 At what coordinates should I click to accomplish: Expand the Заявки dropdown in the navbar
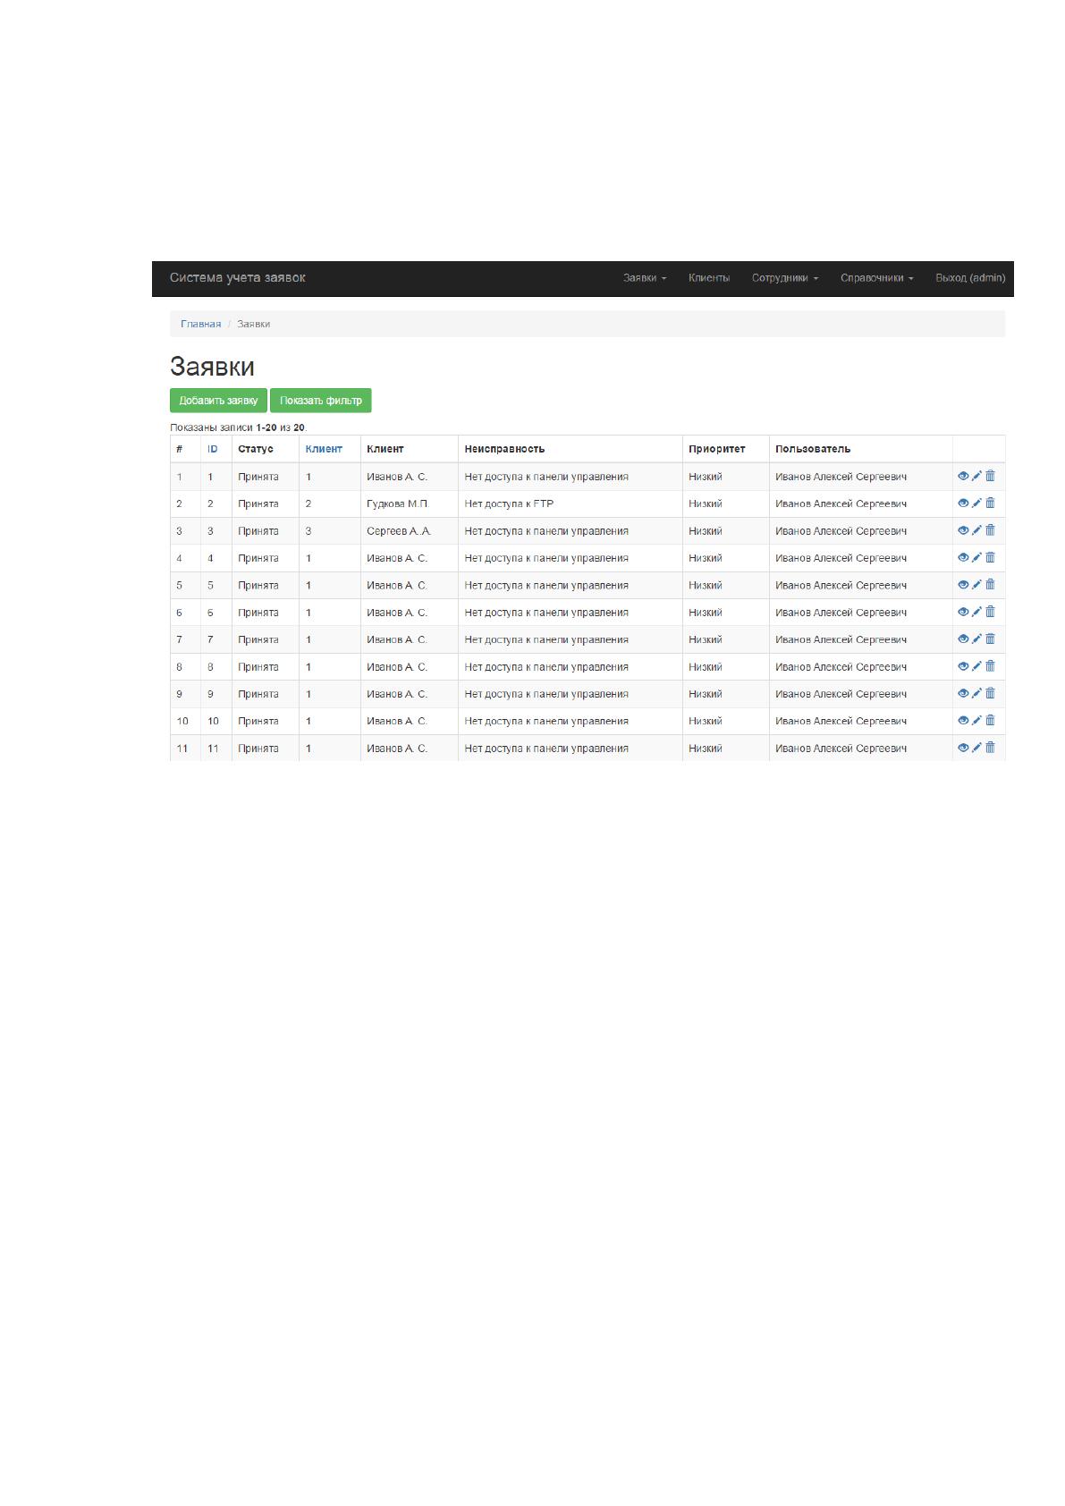(x=645, y=278)
